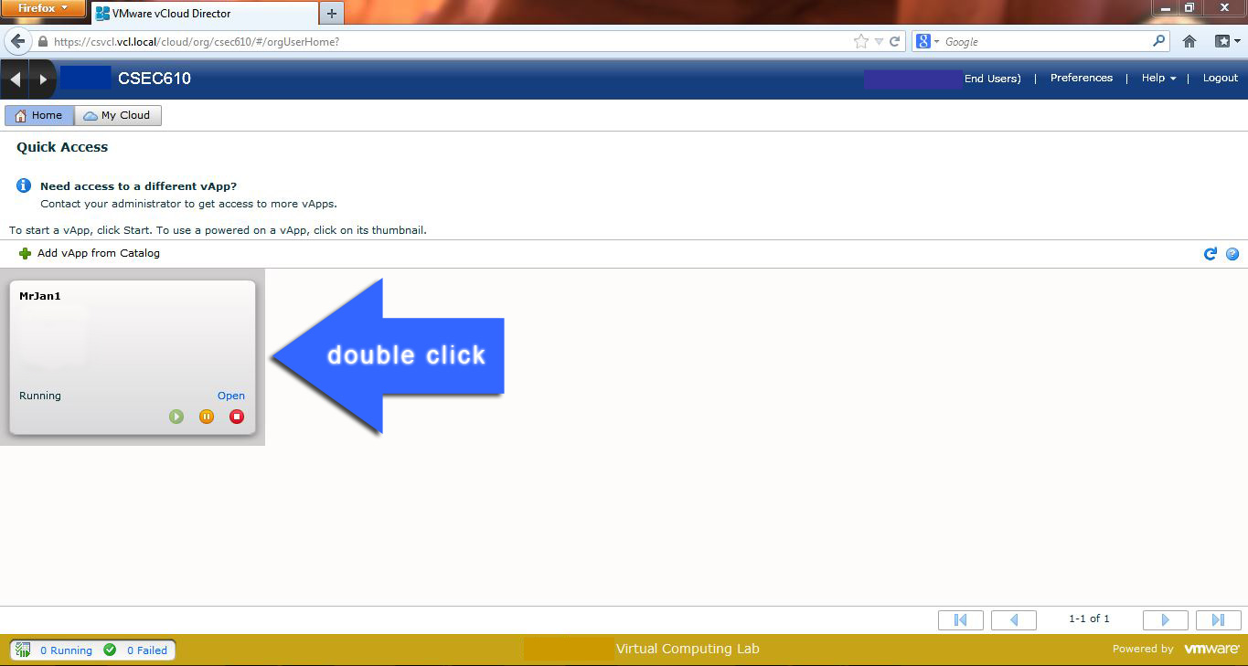
Task: Open the blue help icon in toolbar
Action: pyautogui.click(x=1232, y=254)
